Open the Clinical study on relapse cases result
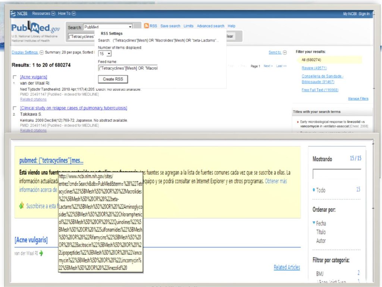The height and width of the screenshot is (287, 382). 73,108
